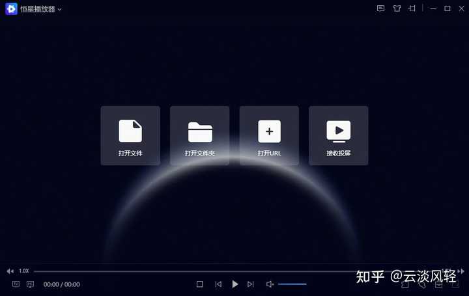This screenshot has height=296, width=469.
Task: Open the feedback message icon in title bar
Action: pyautogui.click(x=380, y=8)
